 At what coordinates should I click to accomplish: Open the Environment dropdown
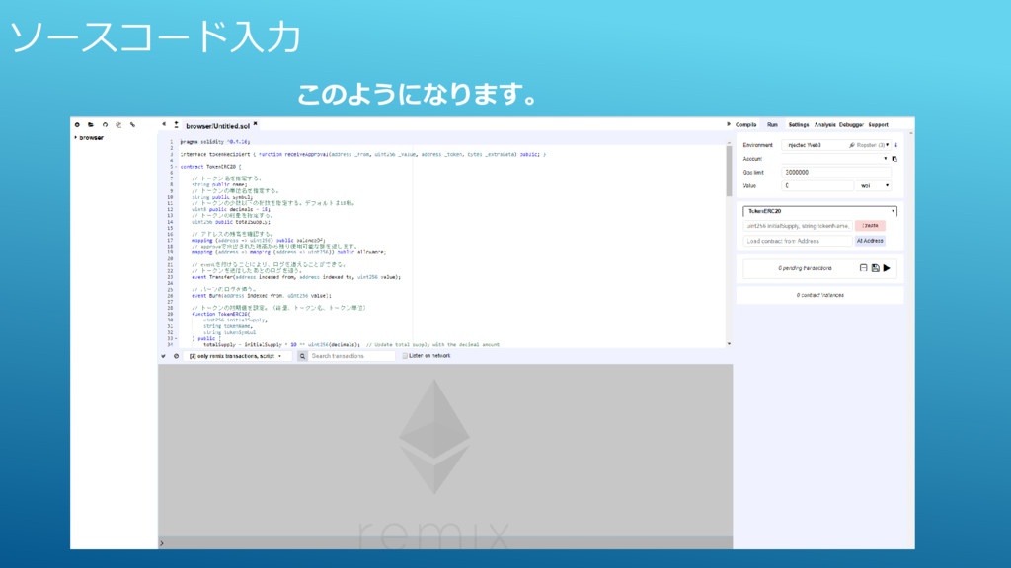tap(836, 145)
